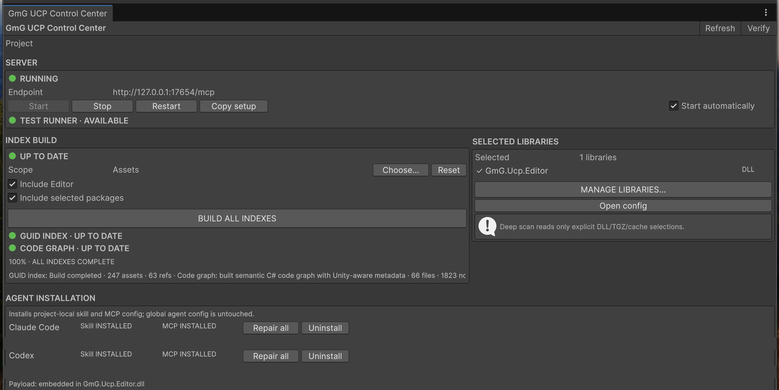Viewport: 779px width, 390px height.
Task: Click the green RUNNING server status dot
Action: (12, 78)
